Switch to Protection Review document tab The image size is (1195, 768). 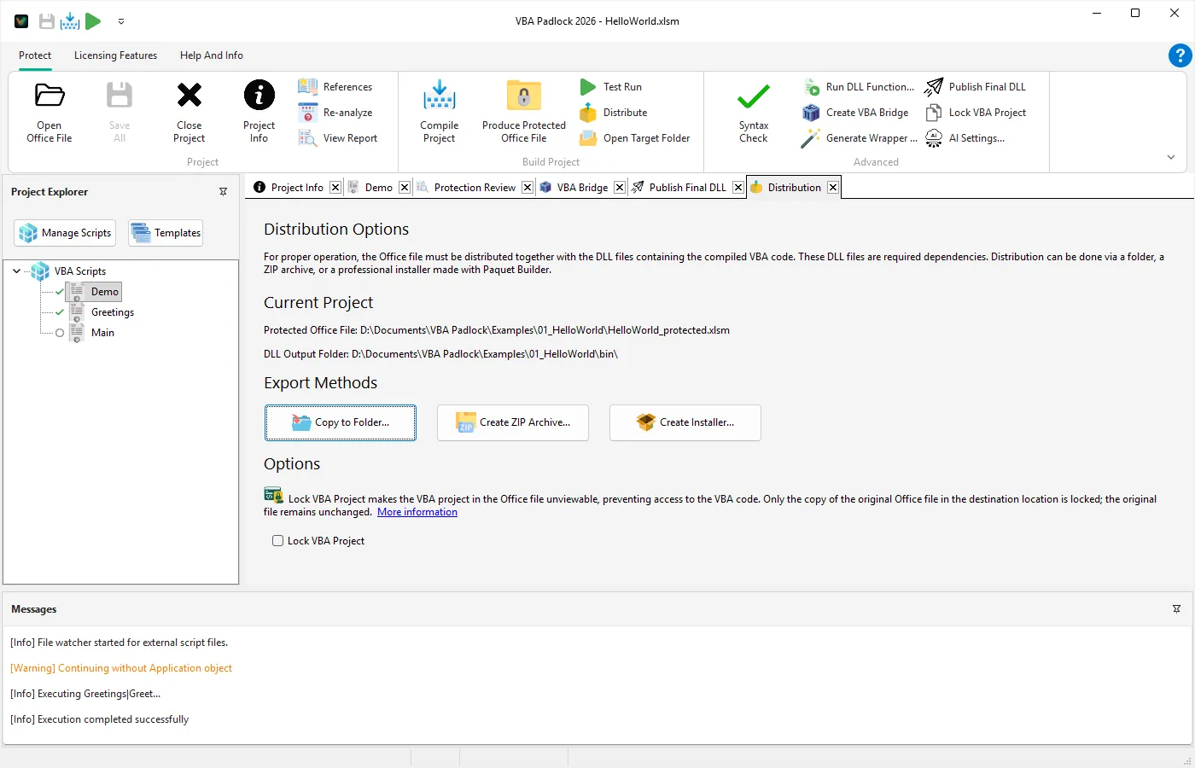point(475,188)
